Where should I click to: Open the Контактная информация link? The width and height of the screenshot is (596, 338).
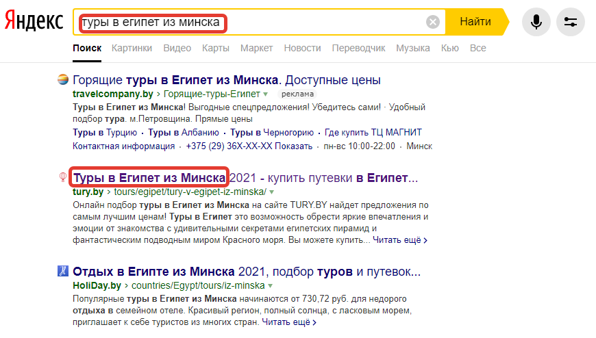pyautogui.click(x=124, y=146)
